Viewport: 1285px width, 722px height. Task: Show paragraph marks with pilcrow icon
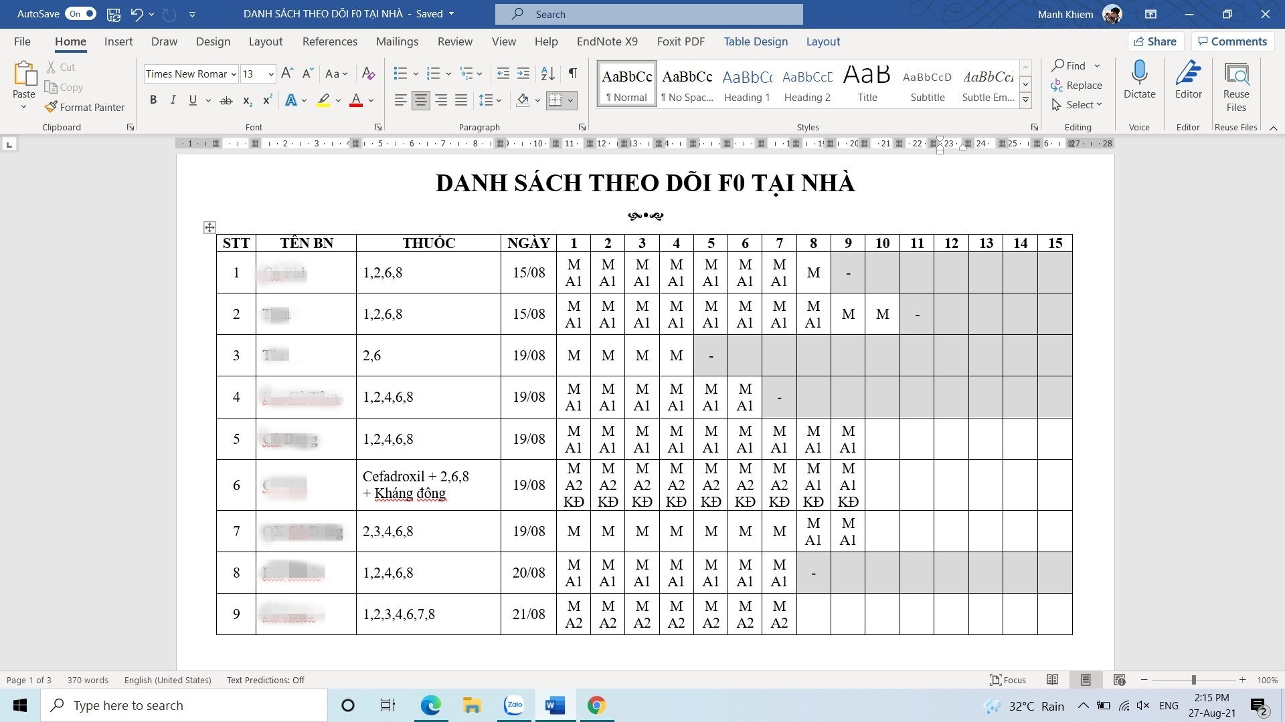click(x=573, y=74)
